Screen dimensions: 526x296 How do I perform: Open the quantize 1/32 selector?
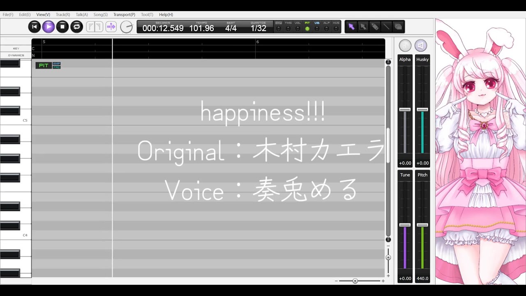point(258,28)
